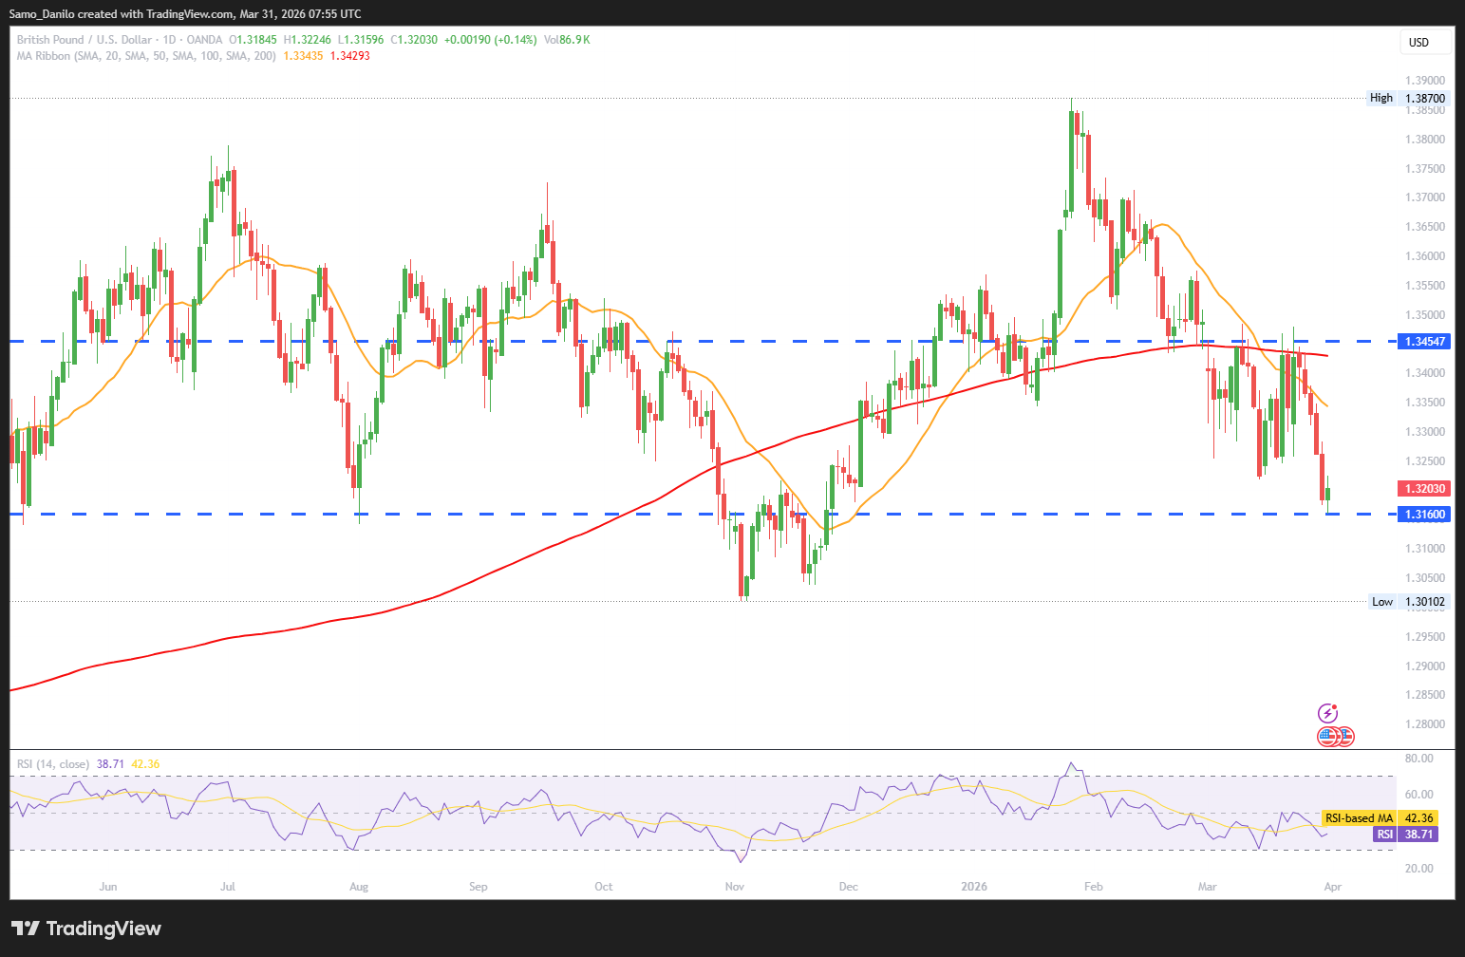Select the MA Ribbon indicator legend
The image size is (1465, 957).
(x=146, y=56)
